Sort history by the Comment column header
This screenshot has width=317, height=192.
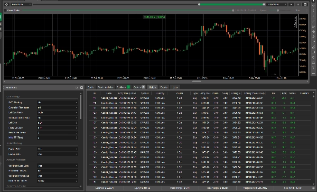(304, 93)
